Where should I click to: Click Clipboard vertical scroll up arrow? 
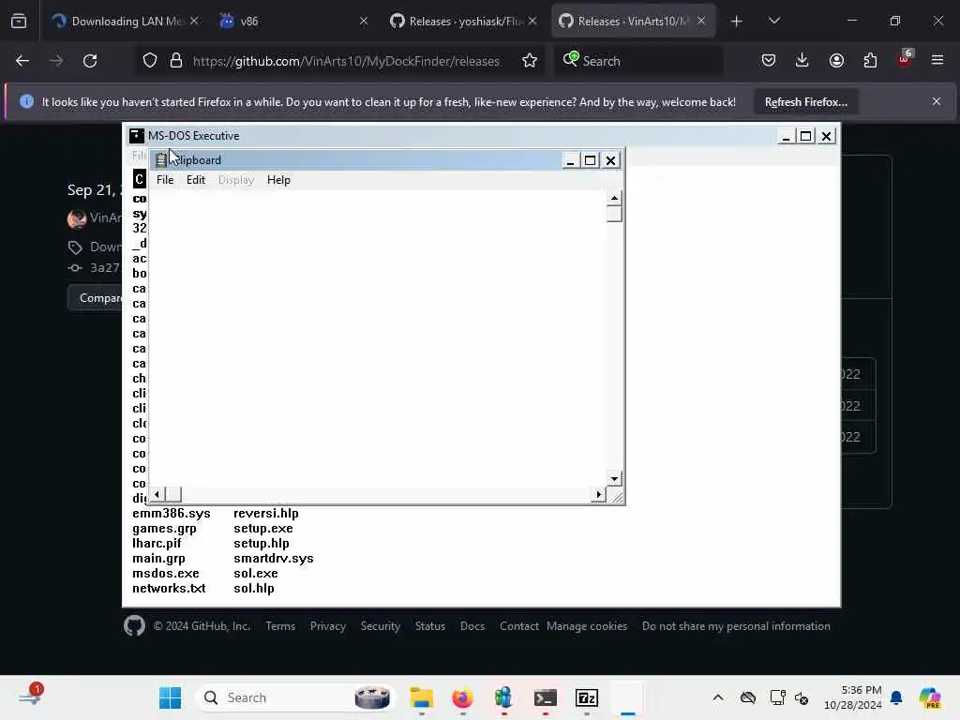pyautogui.click(x=614, y=198)
